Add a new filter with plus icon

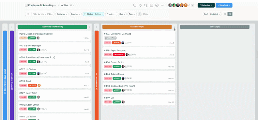point(140,14)
